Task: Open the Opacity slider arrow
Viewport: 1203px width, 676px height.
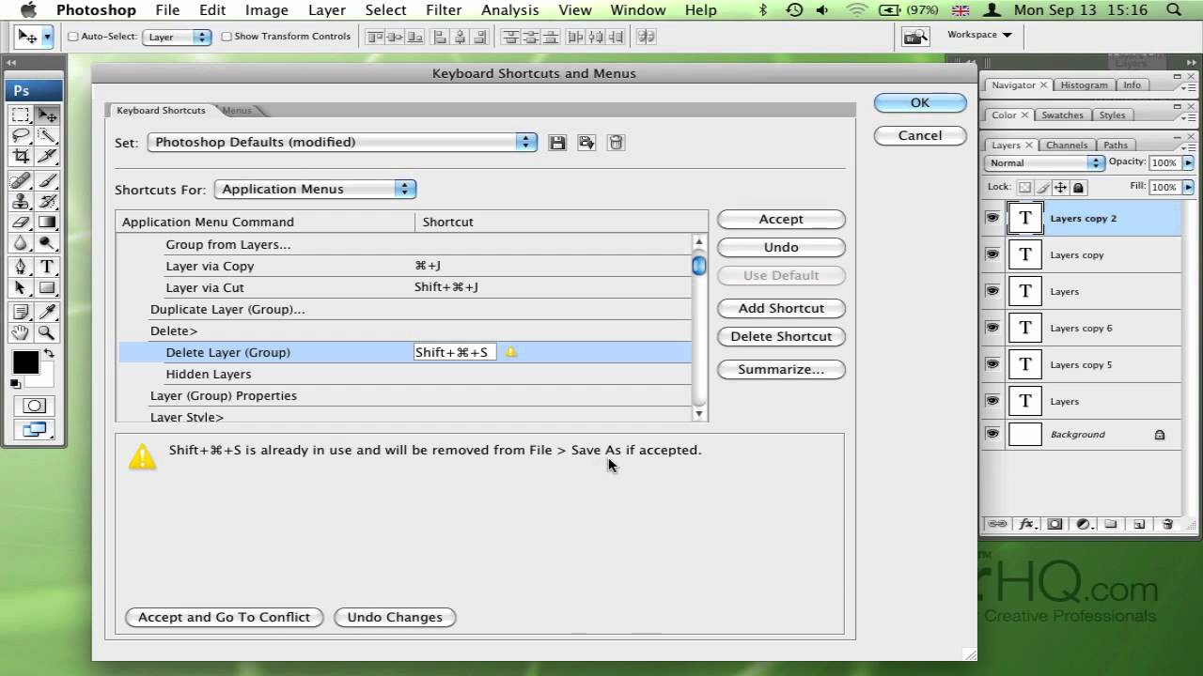Action: (x=1188, y=162)
